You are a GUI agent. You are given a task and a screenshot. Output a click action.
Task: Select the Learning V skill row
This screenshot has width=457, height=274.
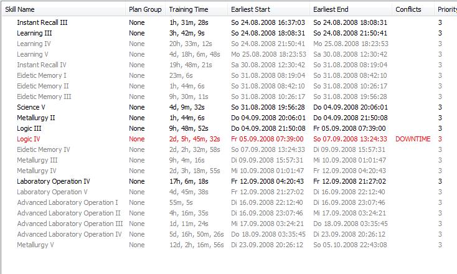tap(34, 54)
